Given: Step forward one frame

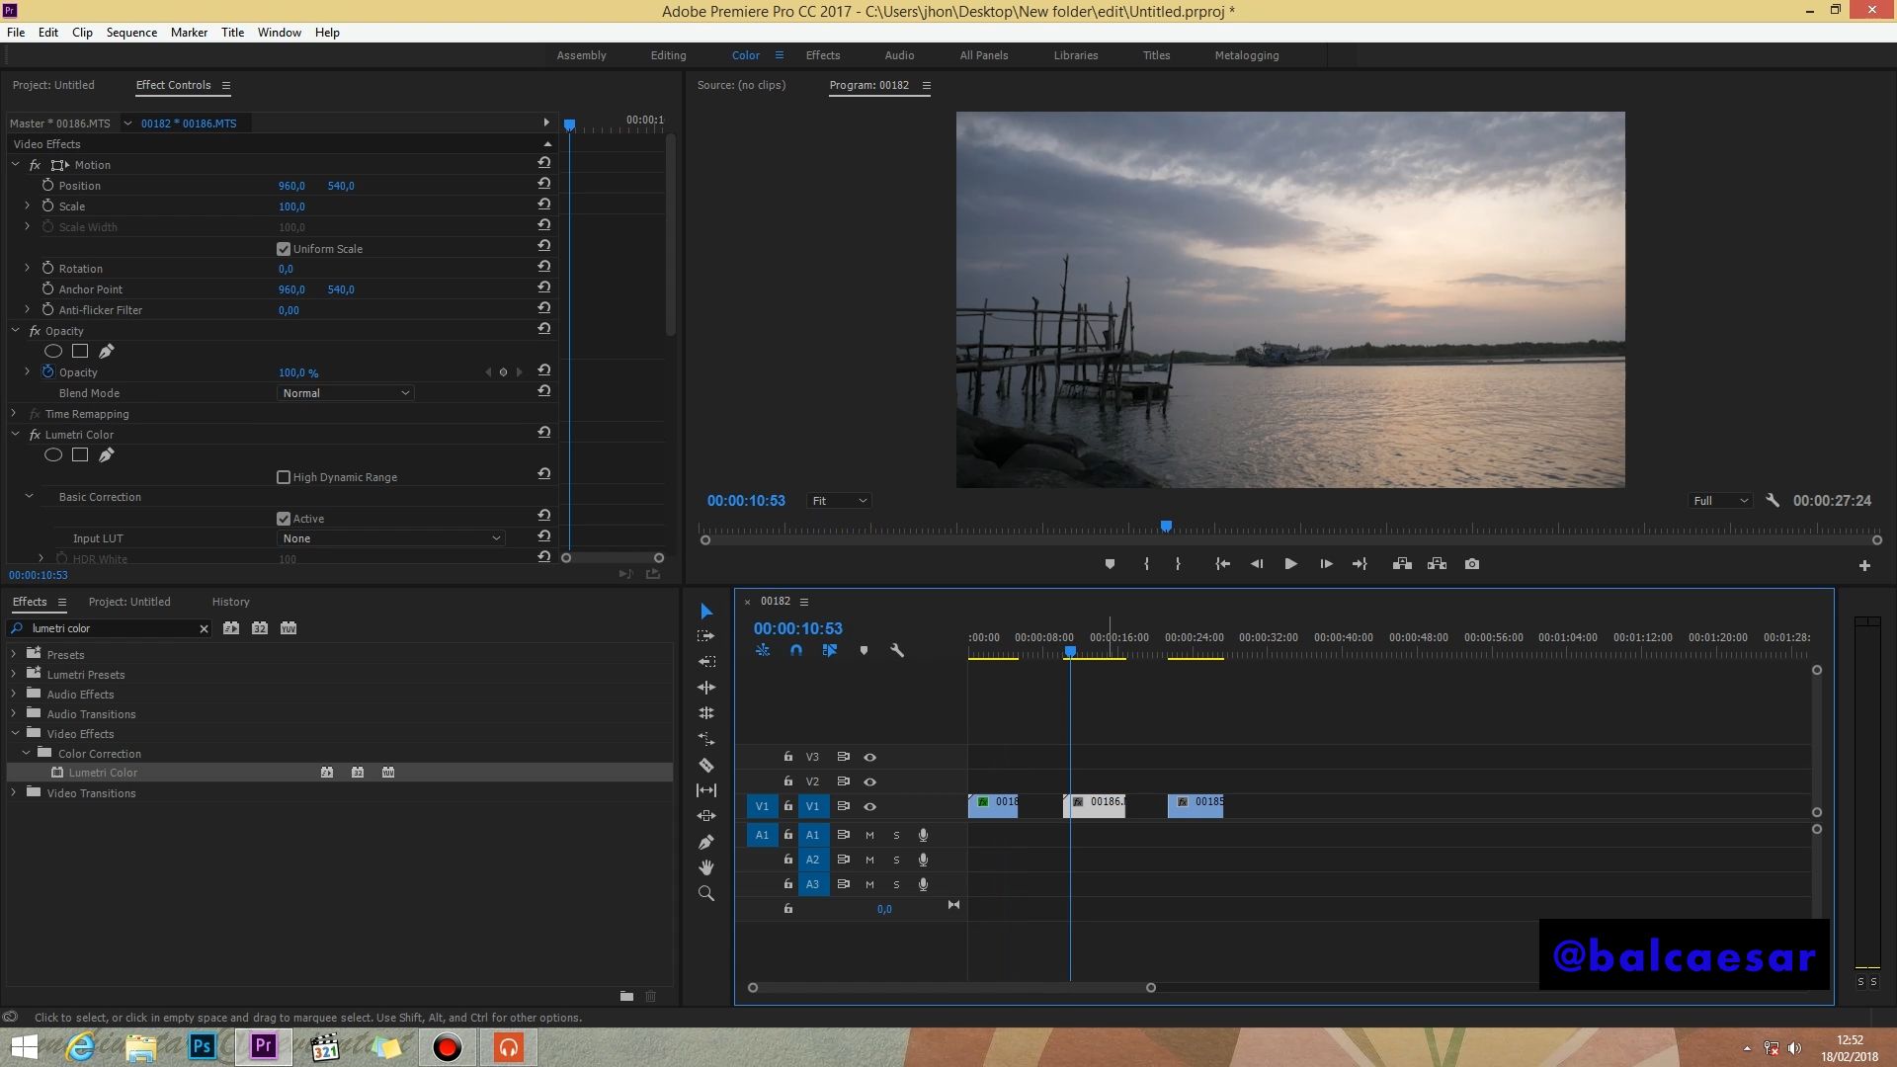Looking at the screenshot, I should click(1326, 564).
